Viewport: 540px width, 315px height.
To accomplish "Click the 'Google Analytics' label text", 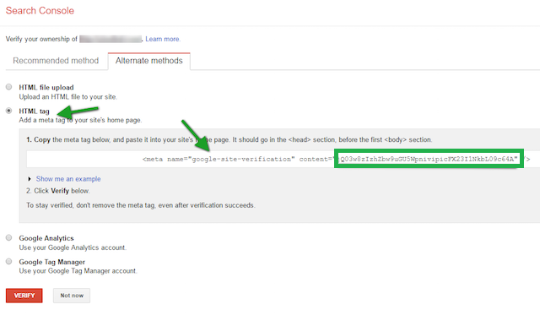I will [x=46, y=238].
